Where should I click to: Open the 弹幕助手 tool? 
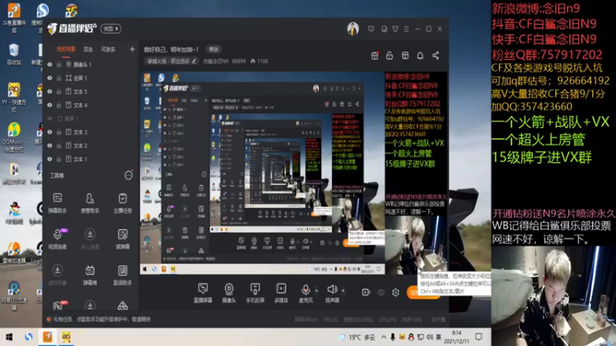pyautogui.click(x=57, y=203)
